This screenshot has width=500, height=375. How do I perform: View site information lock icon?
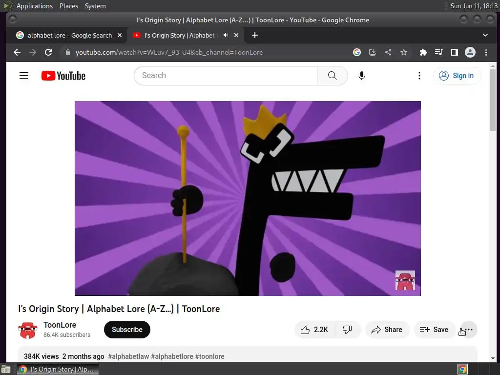pyautogui.click(x=67, y=52)
